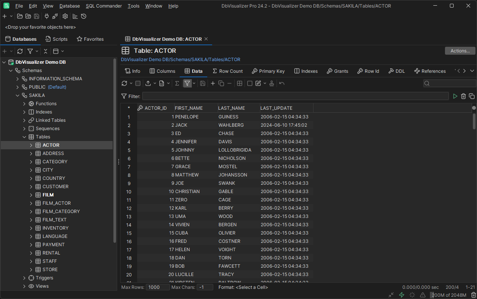
Task: Click the memory garbage collection trash icon
Action: pos(474,295)
